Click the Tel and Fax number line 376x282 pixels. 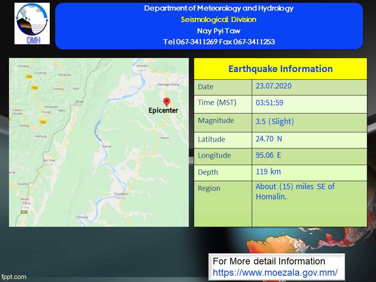click(219, 42)
